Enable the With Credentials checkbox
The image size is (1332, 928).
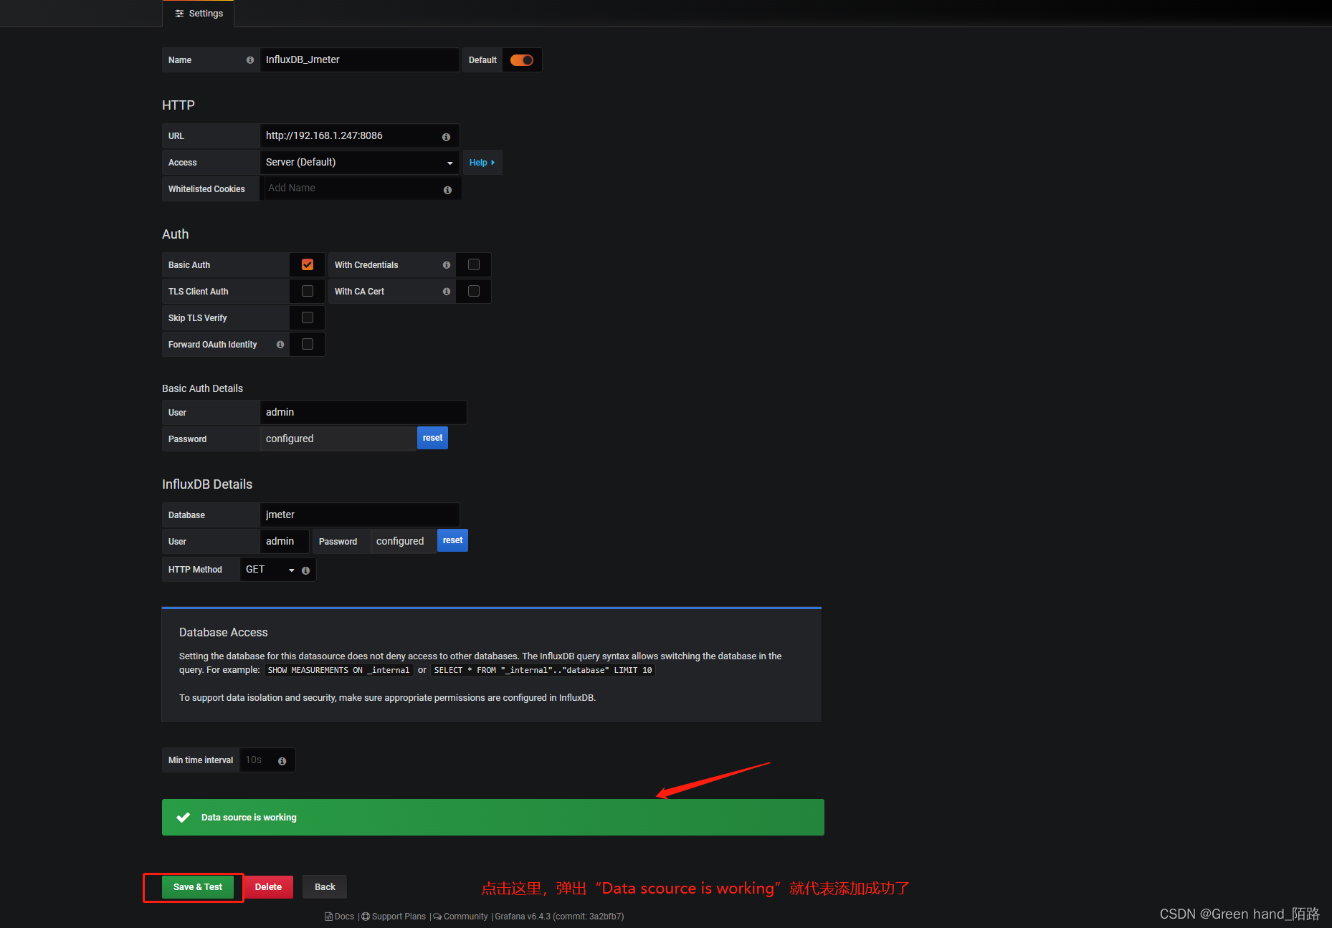(474, 264)
